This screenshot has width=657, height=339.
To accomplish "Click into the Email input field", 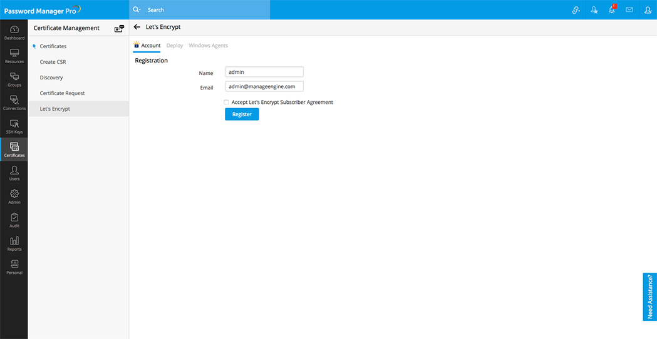I will coord(264,86).
